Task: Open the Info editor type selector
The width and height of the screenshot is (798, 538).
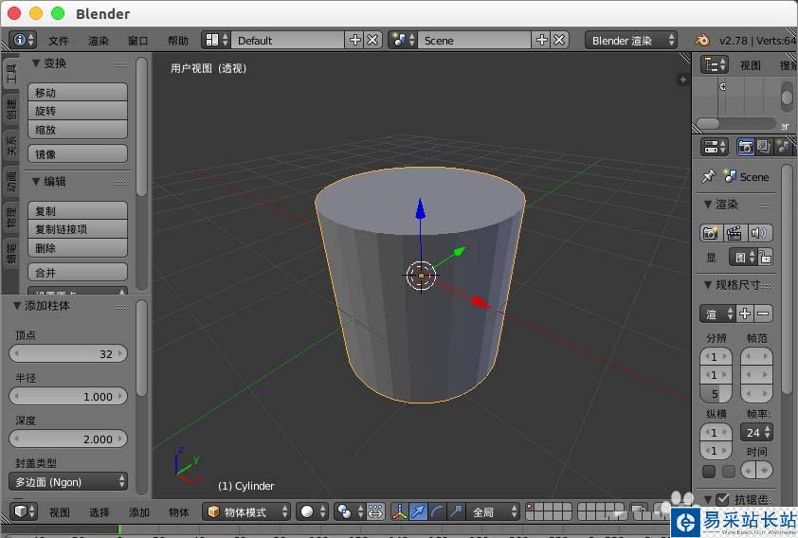Action: (x=23, y=40)
